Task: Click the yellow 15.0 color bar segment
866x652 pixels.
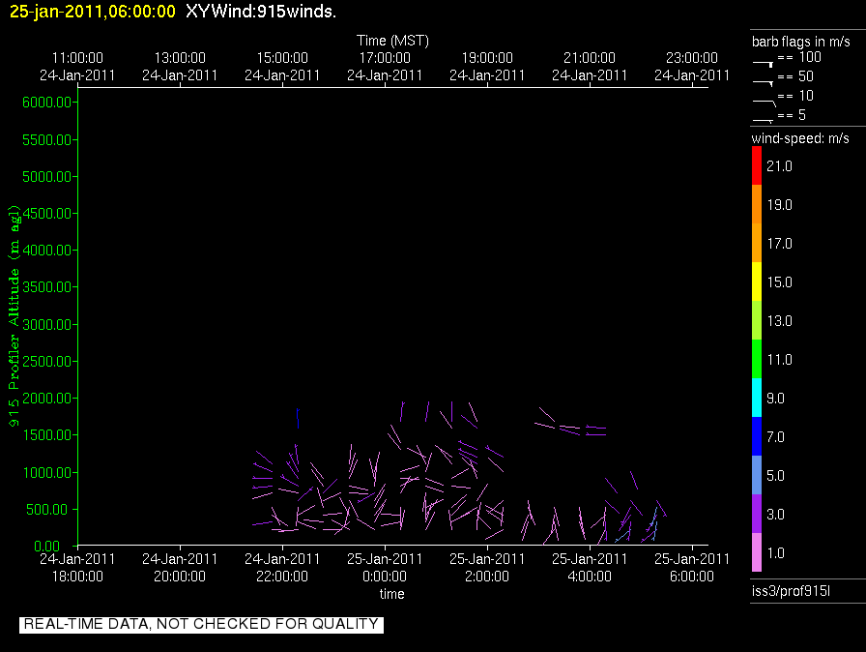Action: pyautogui.click(x=757, y=282)
